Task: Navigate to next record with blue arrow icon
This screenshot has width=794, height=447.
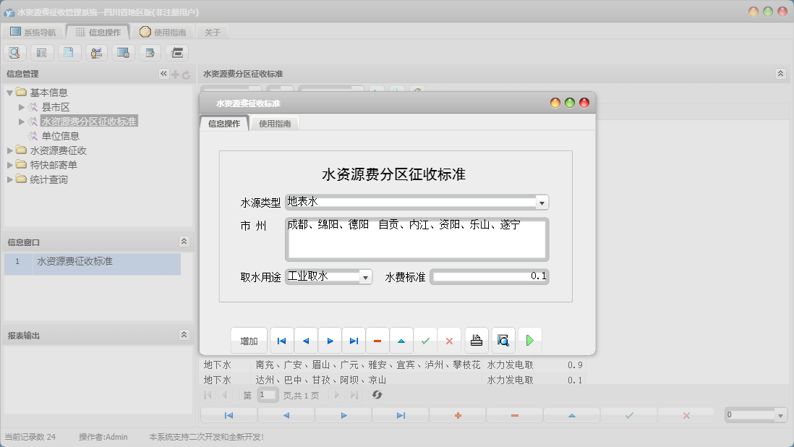Action: (x=330, y=340)
